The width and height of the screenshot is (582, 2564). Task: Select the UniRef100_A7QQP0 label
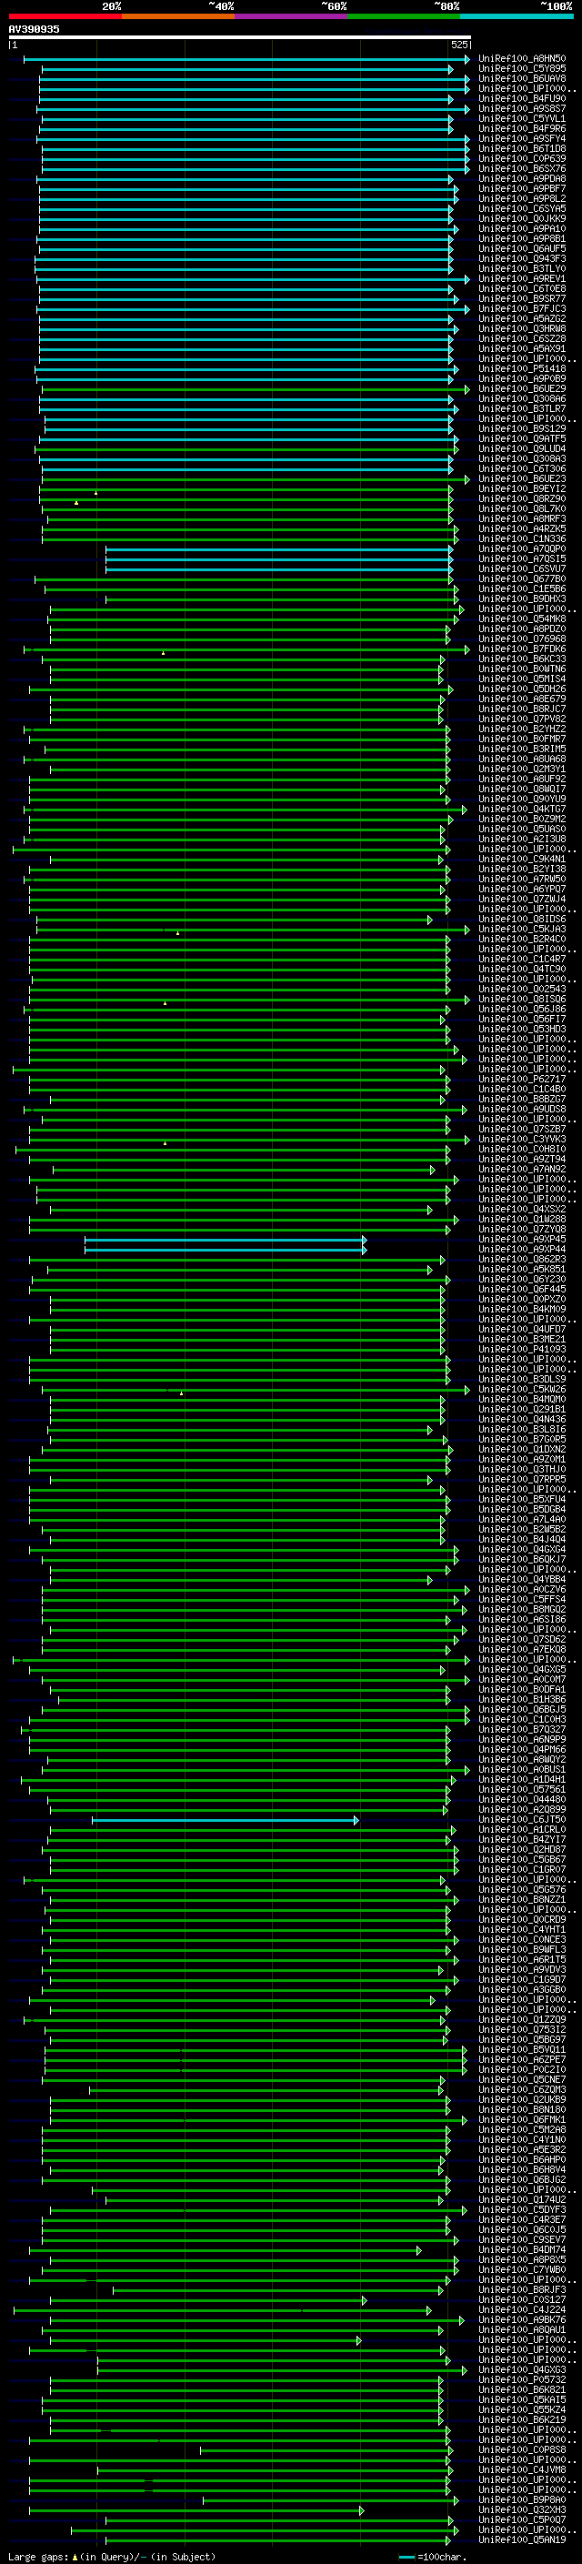pos(522,548)
